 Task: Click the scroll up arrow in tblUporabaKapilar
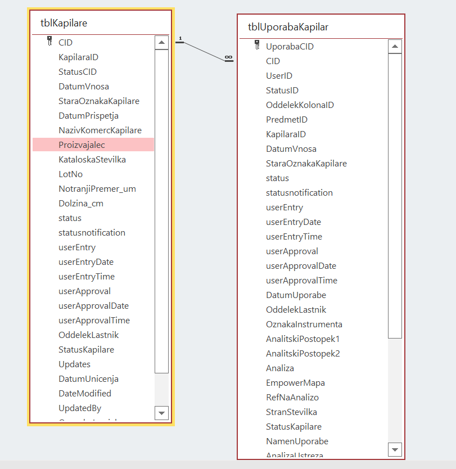[x=395, y=47]
